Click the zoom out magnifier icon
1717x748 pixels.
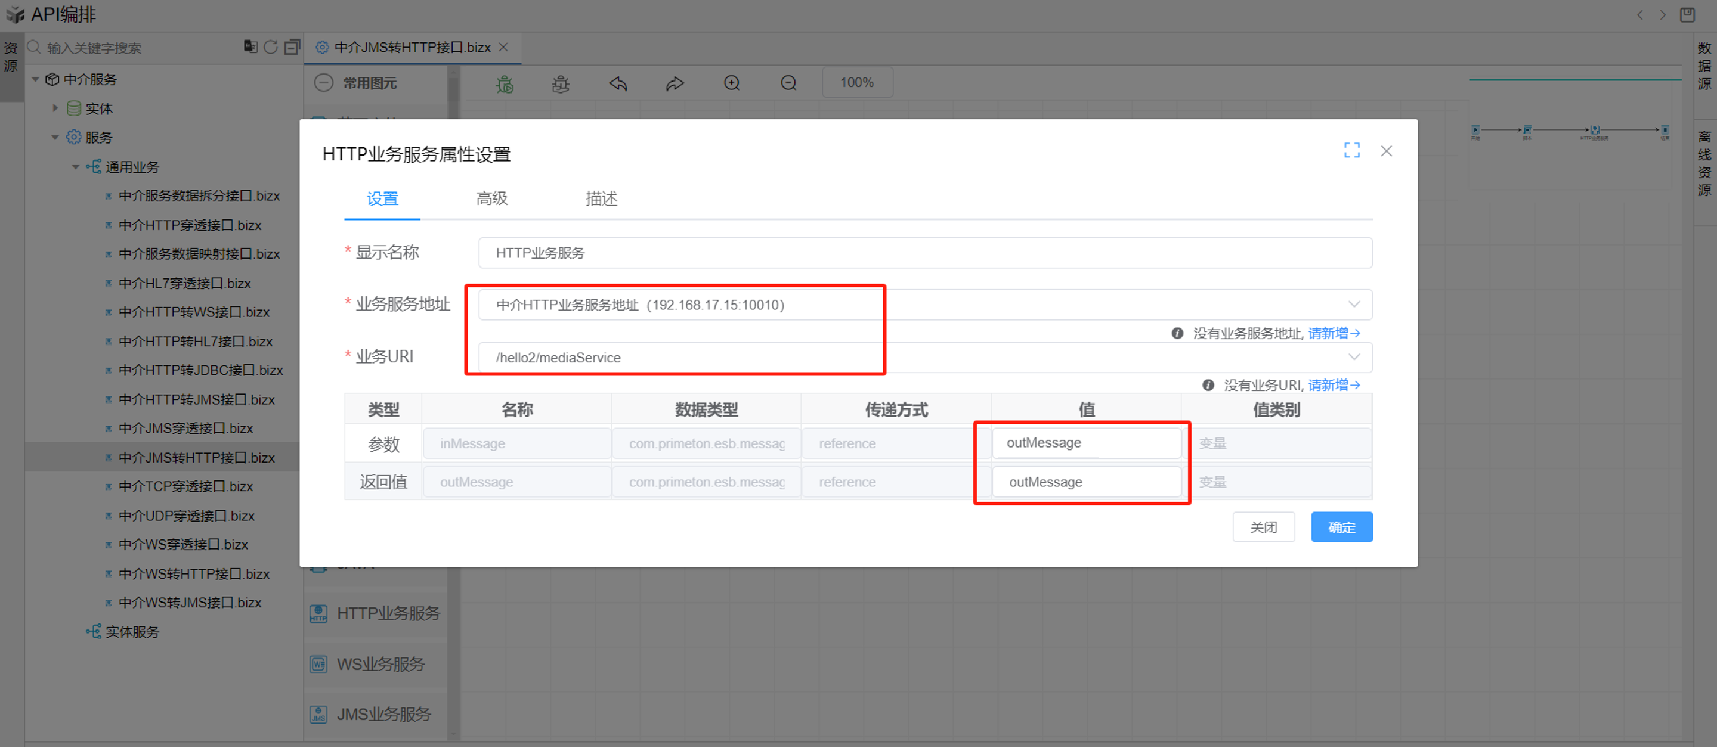point(788,83)
